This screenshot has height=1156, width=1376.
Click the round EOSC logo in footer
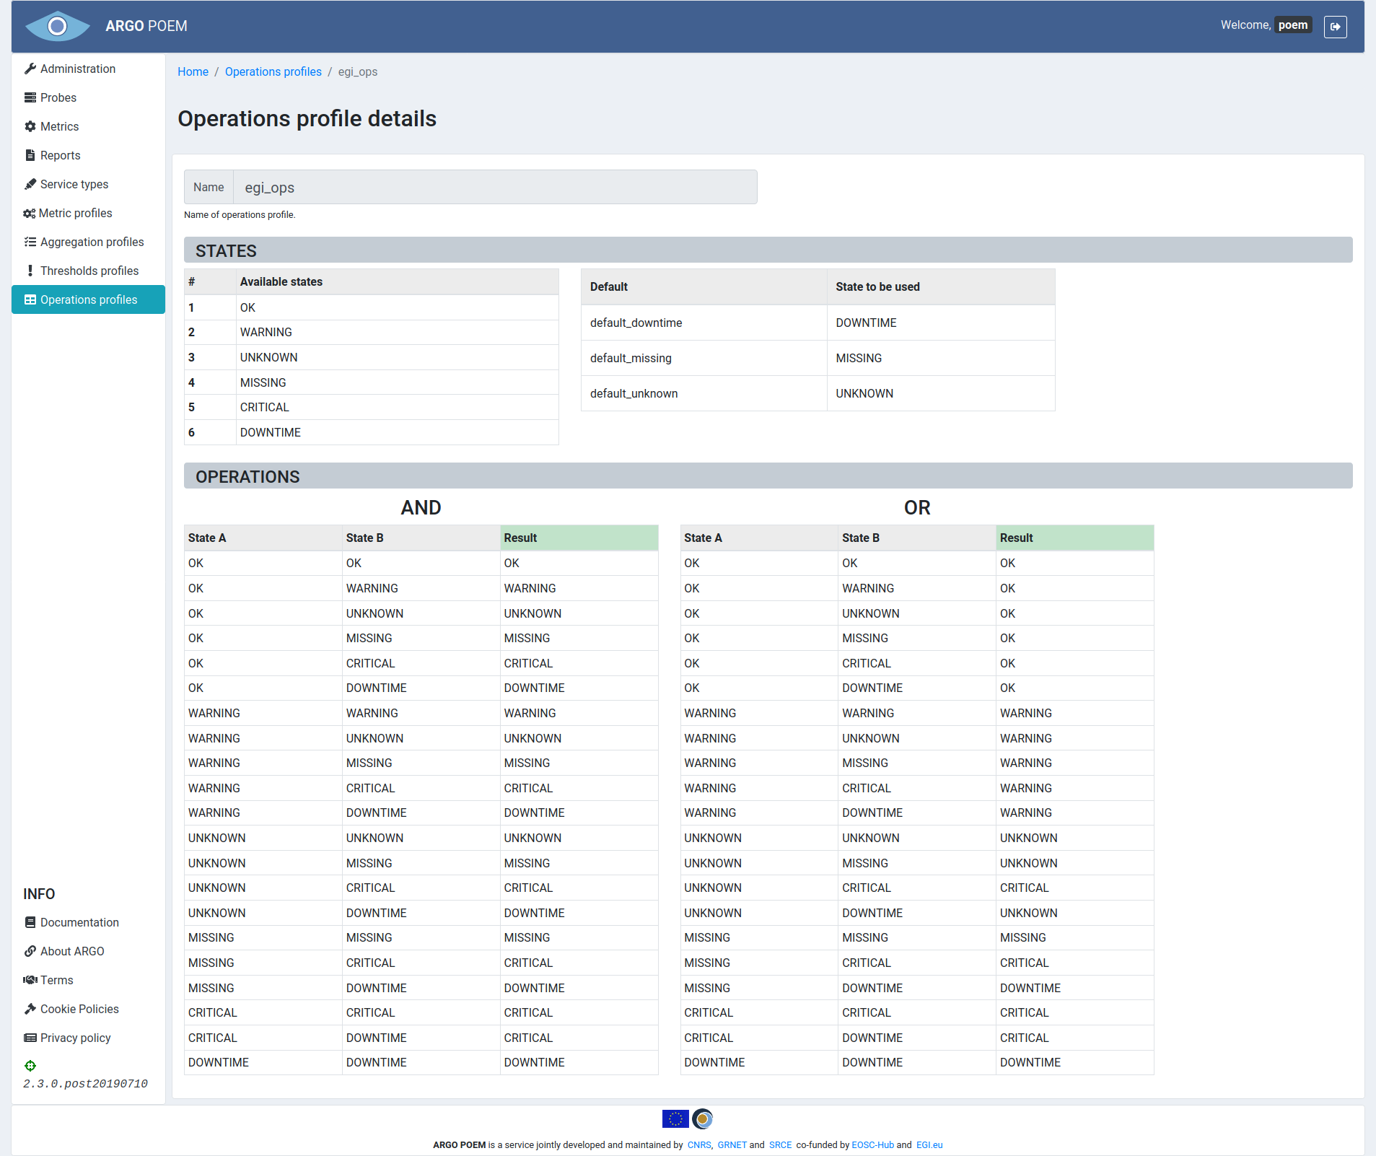(x=702, y=1118)
